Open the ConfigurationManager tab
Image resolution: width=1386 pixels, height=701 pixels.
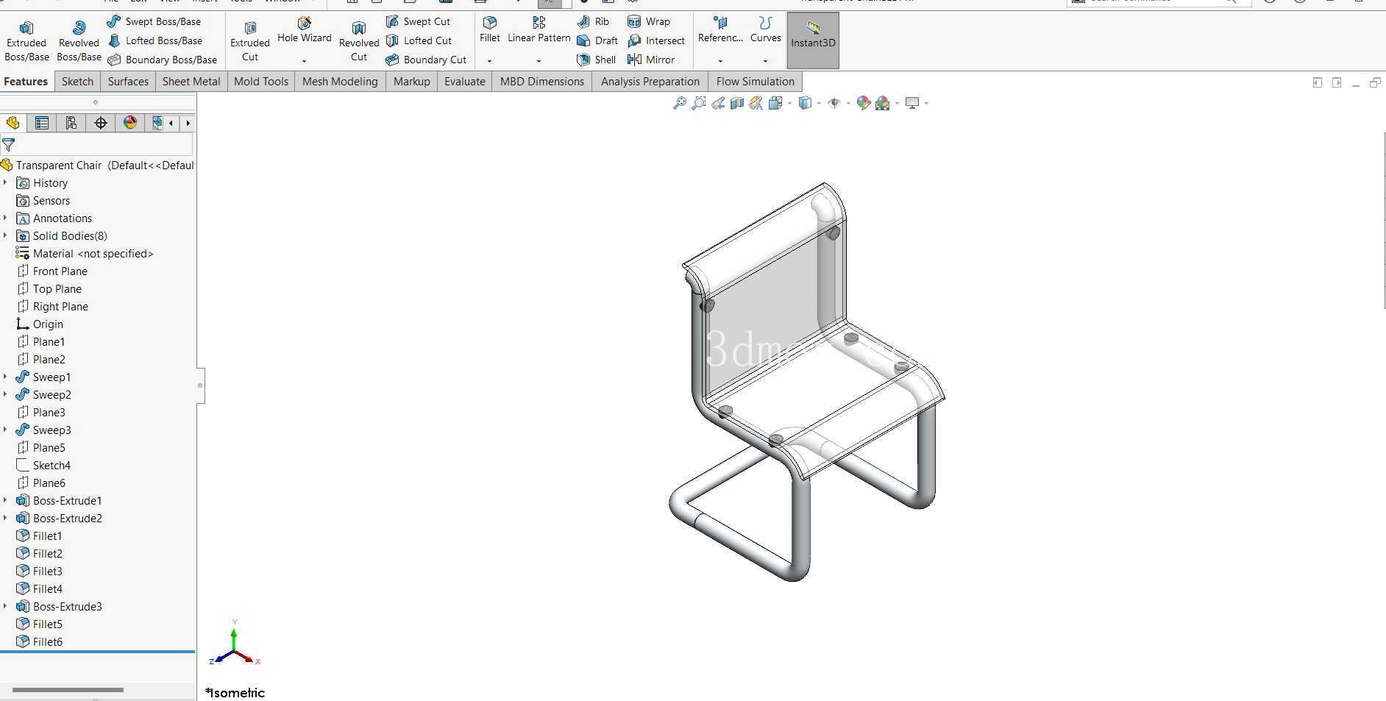click(71, 123)
